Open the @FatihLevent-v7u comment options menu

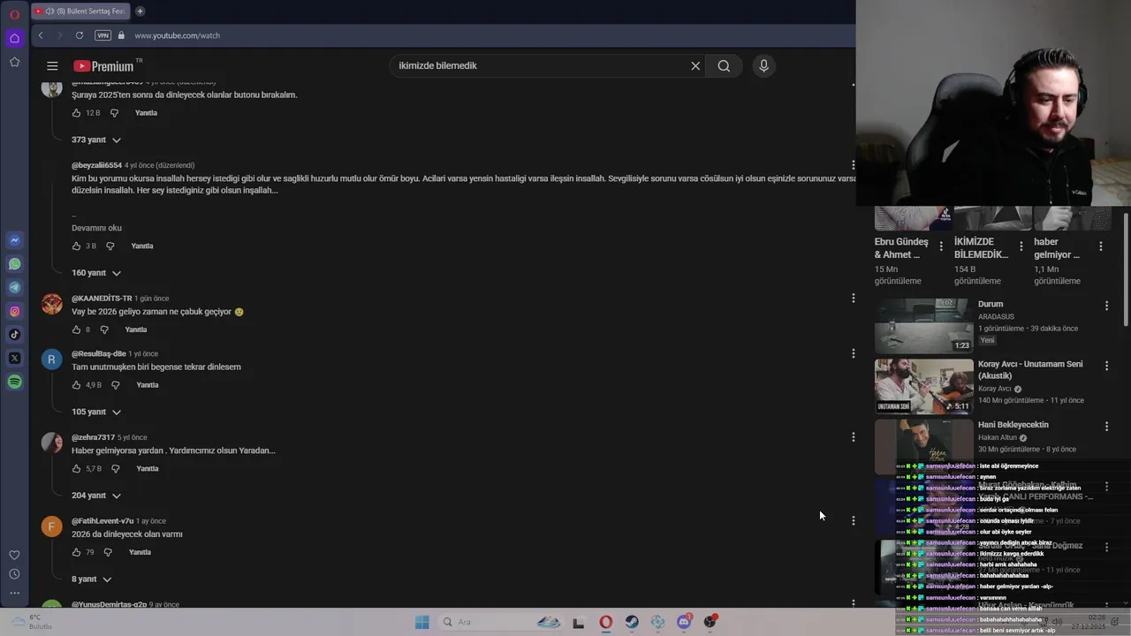tap(853, 520)
